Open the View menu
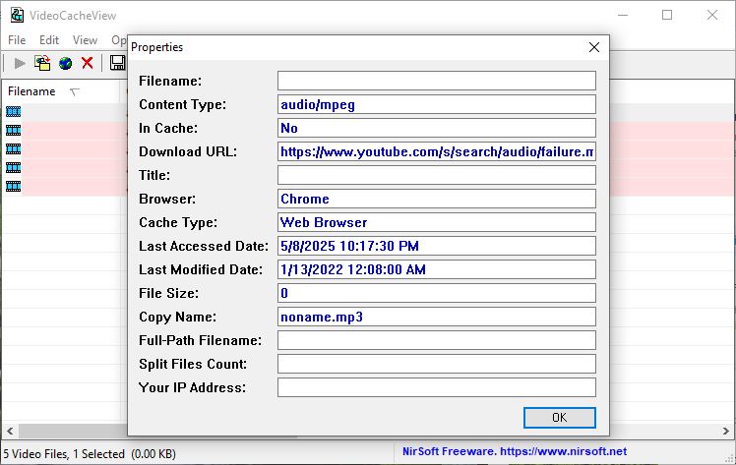Screen dimensions: 736x465 coord(85,40)
